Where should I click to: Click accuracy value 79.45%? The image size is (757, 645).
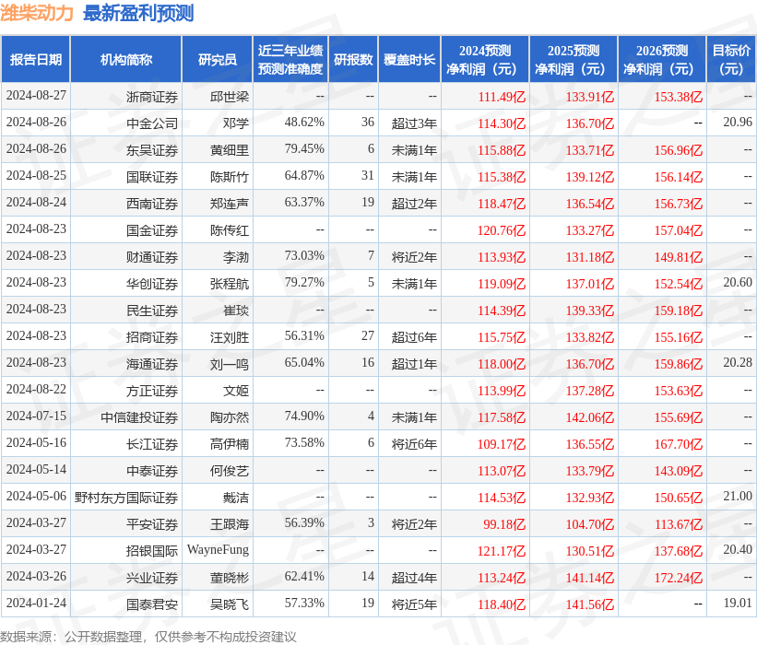click(x=304, y=148)
